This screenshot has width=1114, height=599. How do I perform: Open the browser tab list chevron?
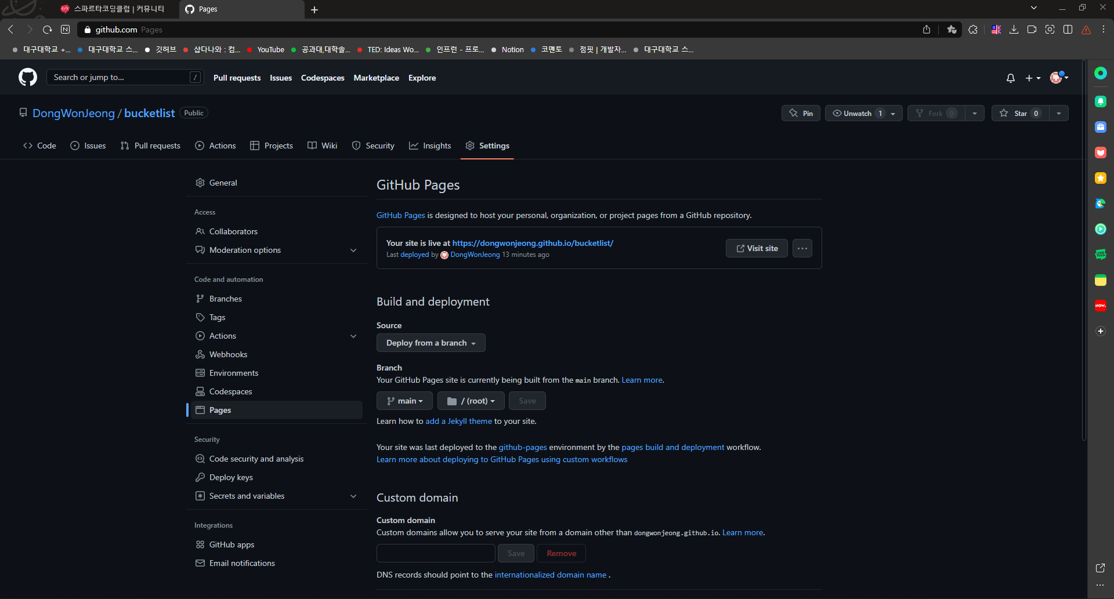coord(1034,8)
